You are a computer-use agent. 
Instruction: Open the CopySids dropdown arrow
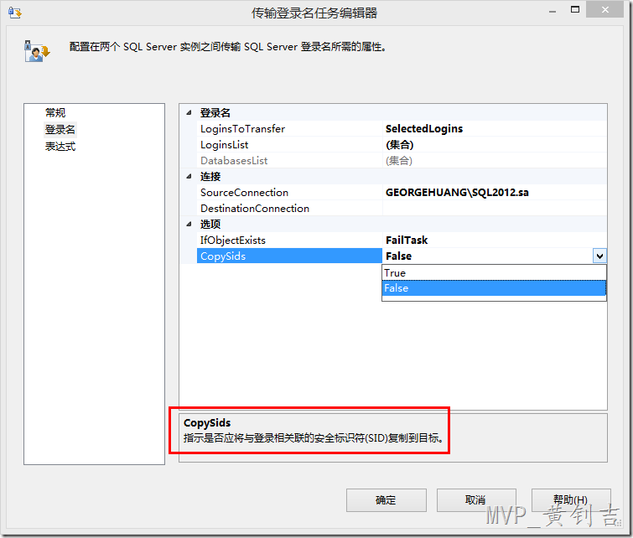point(599,256)
